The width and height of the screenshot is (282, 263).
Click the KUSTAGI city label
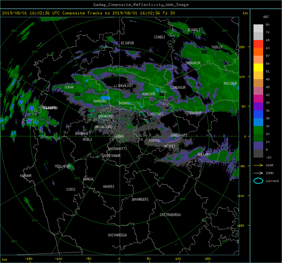pos(157,114)
